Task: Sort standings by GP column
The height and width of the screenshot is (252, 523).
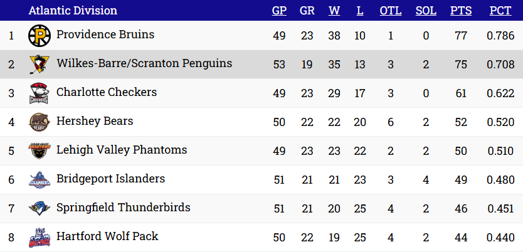Action: click(x=279, y=11)
